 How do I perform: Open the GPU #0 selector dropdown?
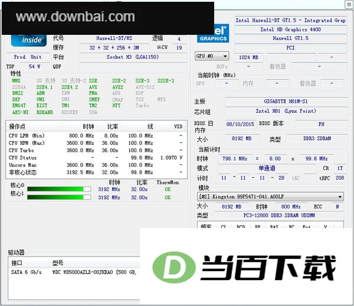point(212,56)
